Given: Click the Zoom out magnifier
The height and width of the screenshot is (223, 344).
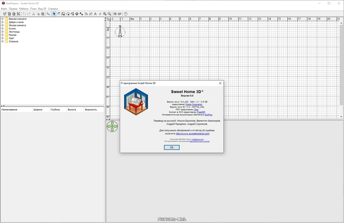Looking at the screenshot, I should coord(109,14).
